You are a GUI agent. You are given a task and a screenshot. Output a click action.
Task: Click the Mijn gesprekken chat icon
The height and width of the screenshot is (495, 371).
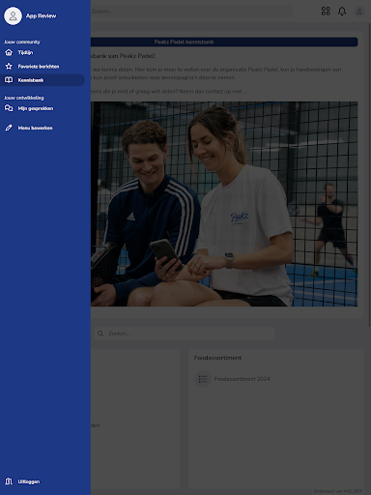point(9,108)
